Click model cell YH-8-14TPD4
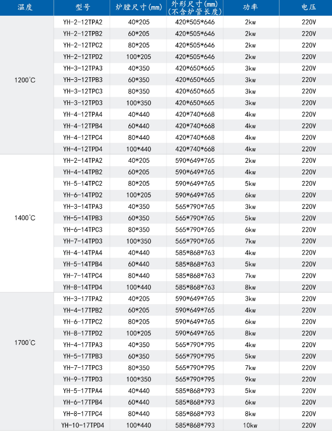Screen dimensions: 332x431 pyautogui.click(x=82, y=287)
